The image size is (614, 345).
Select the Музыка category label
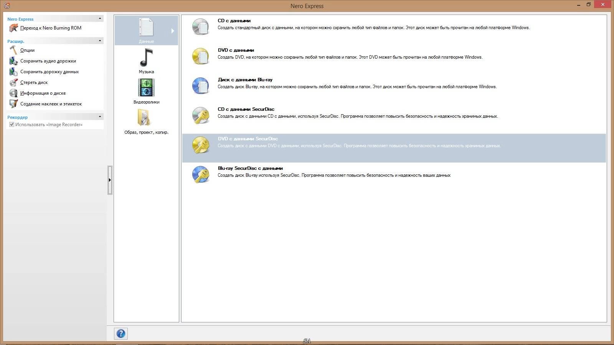pos(146,72)
